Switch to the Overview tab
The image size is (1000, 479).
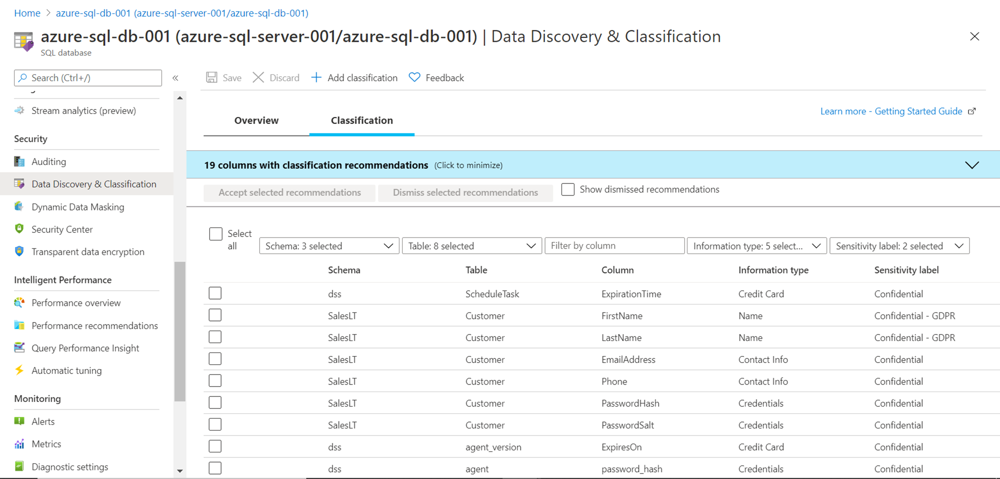(256, 120)
